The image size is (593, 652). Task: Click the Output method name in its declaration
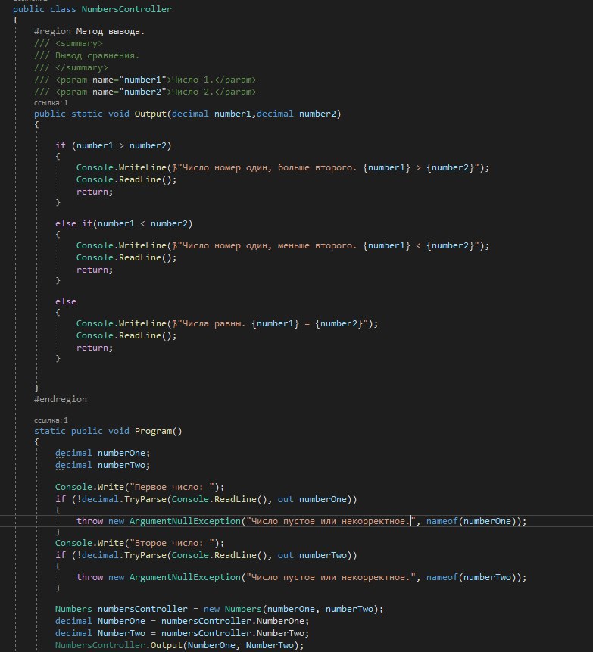tap(150, 114)
